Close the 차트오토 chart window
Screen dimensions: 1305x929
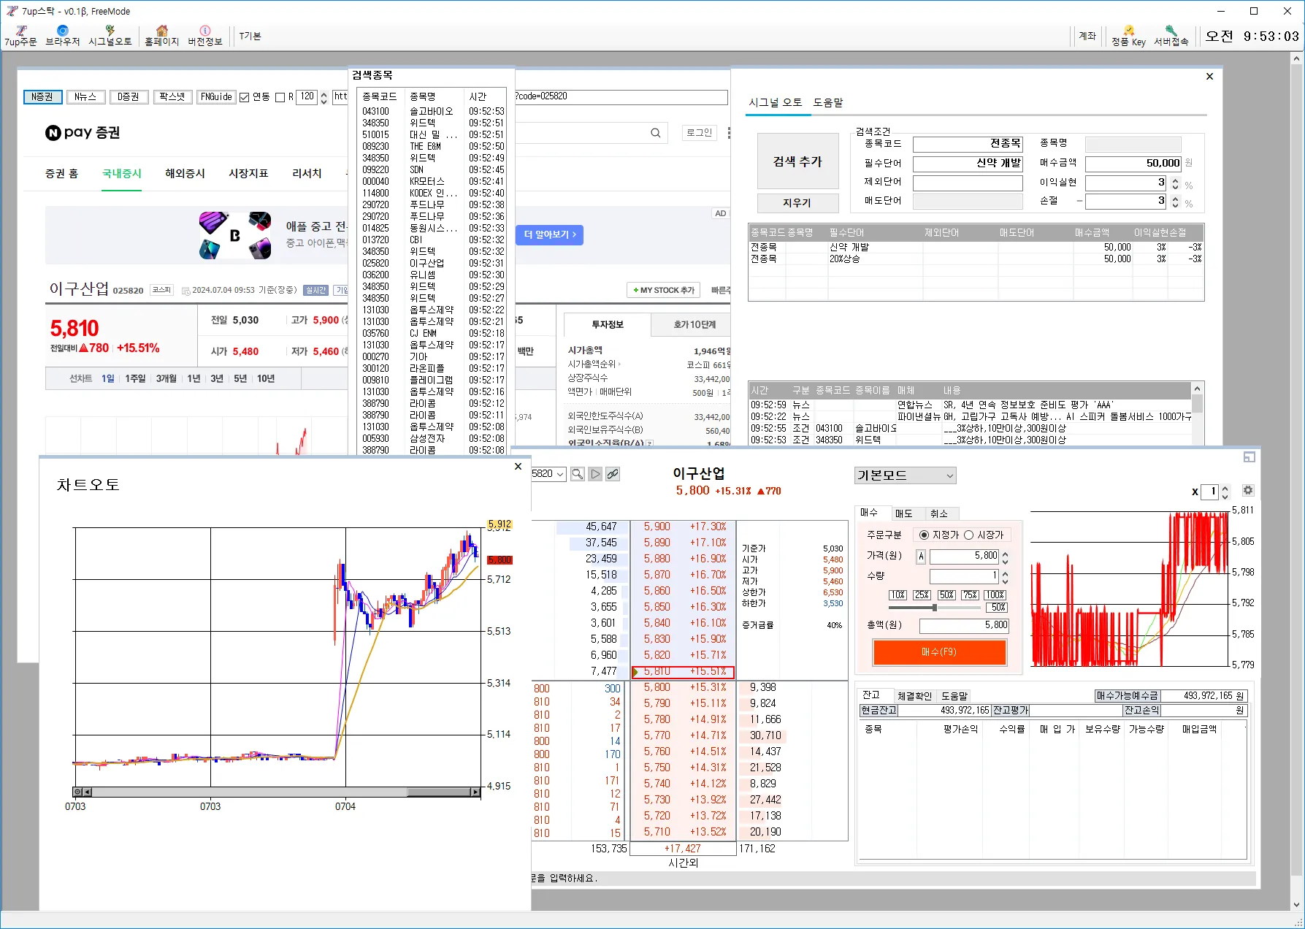[x=518, y=466]
